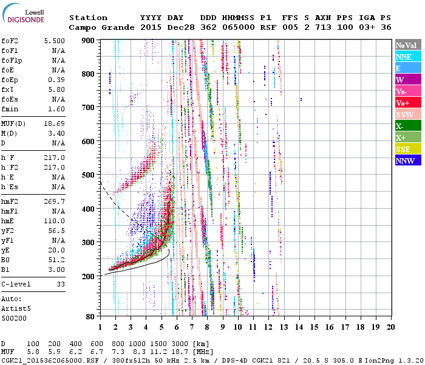Click the MUF(D) value 18.69
This screenshot has height=365, width=425.
55,124
